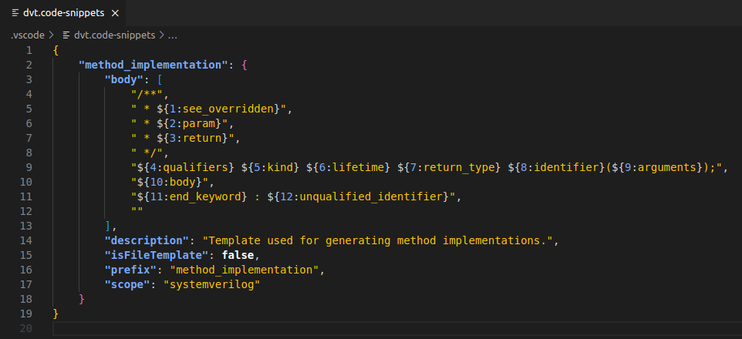Click the closing purple brace on line 18
The width and height of the screenshot is (742, 339).
pos(82,299)
